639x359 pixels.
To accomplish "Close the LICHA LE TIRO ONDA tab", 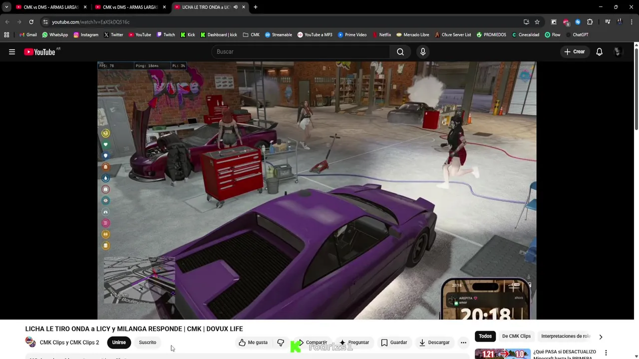I will [244, 7].
